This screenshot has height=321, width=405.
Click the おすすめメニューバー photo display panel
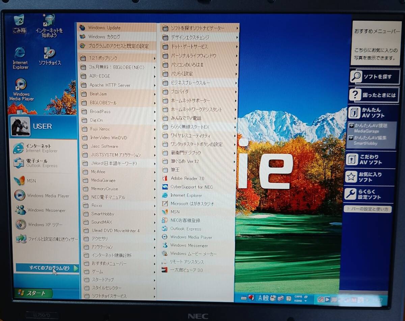[x=376, y=43]
